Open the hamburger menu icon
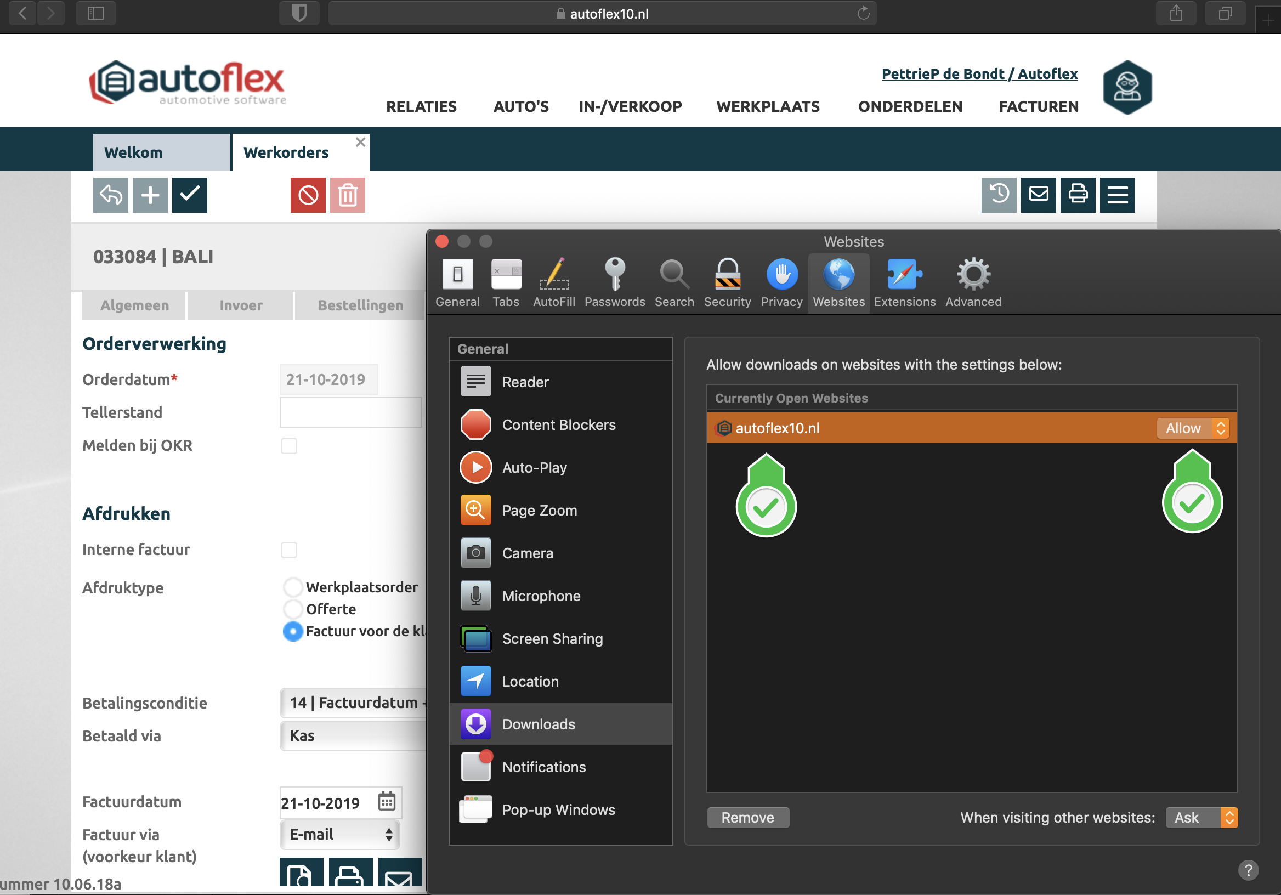The width and height of the screenshot is (1281, 895). (x=1117, y=195)
